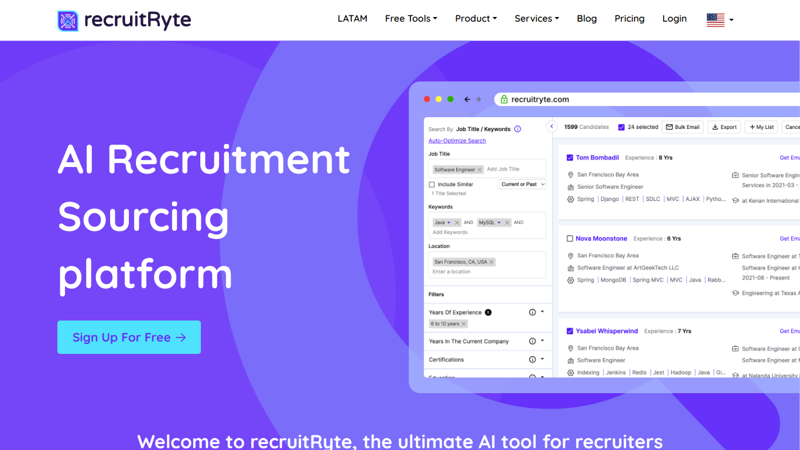Clear the Years Of Experience filter black X
Screen dimensions: 800x450
(488, 312)
